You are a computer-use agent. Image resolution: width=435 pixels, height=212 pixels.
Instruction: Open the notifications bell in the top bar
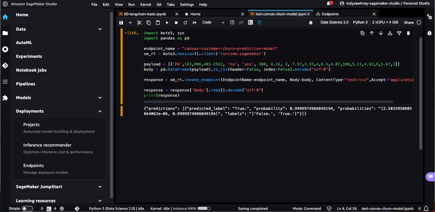tap(329, 4)
